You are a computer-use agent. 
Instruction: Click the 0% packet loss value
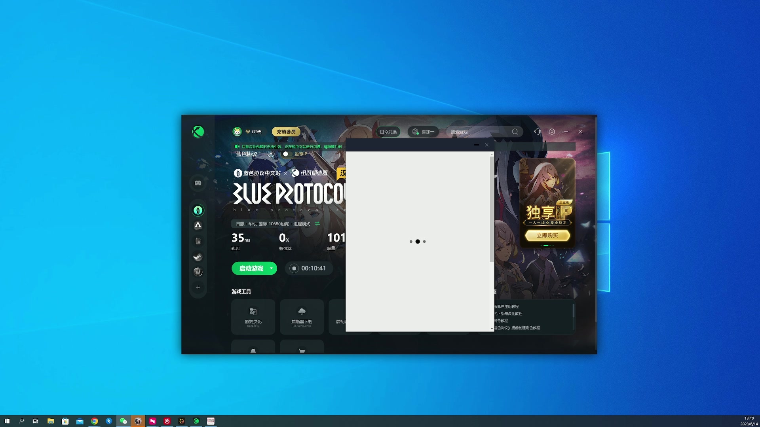tap(284, 238)
